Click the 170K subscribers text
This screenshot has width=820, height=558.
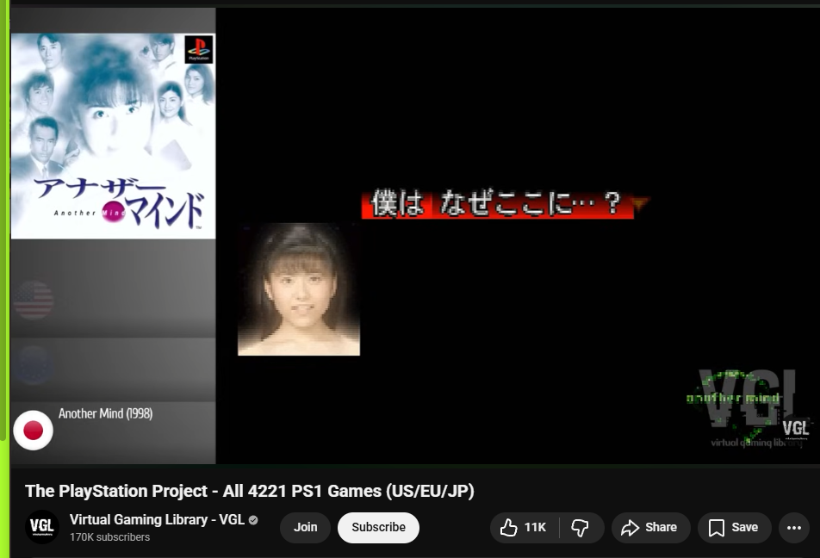tap(110, 537)
